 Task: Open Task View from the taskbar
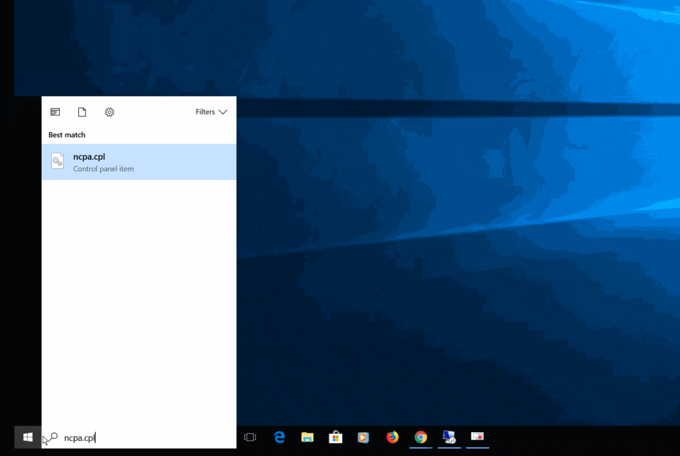250,437
